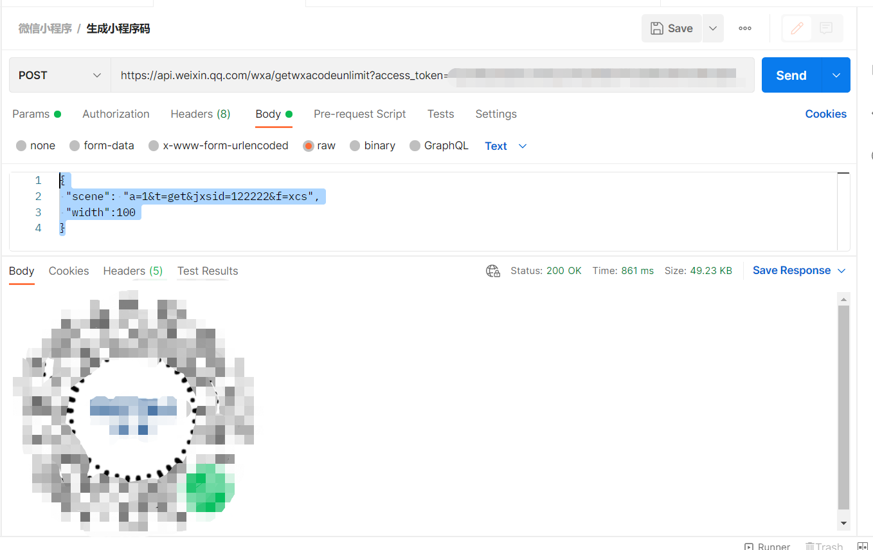Open the comments icon

(x=827, y=28)
